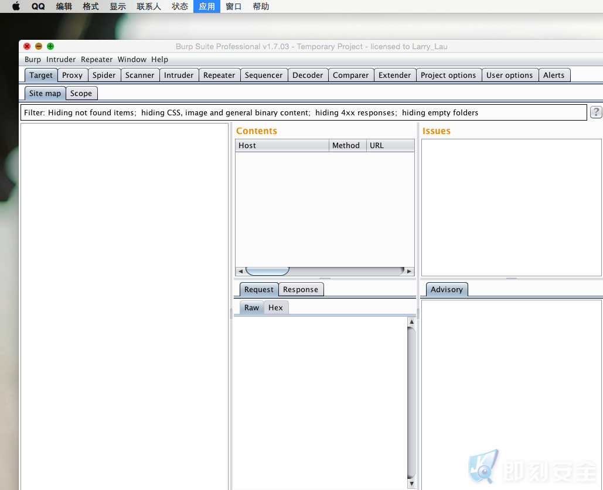
Task: Open the 状态 menu in the menu bar
Action: click(x=179, y=6)
